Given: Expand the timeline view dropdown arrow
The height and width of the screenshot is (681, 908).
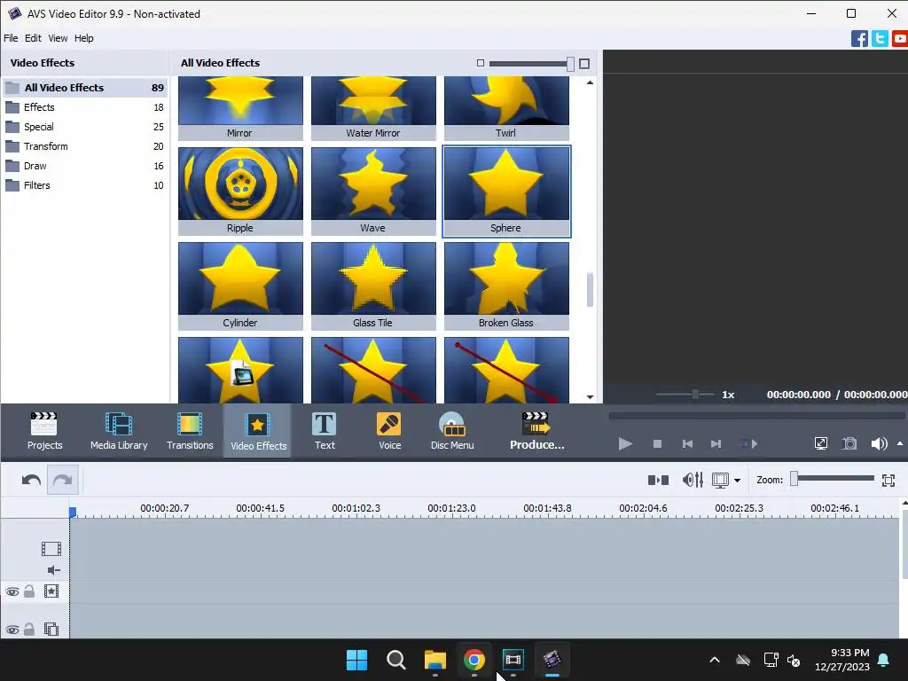Looking at the screenshot, I should [x=737, y=481].
